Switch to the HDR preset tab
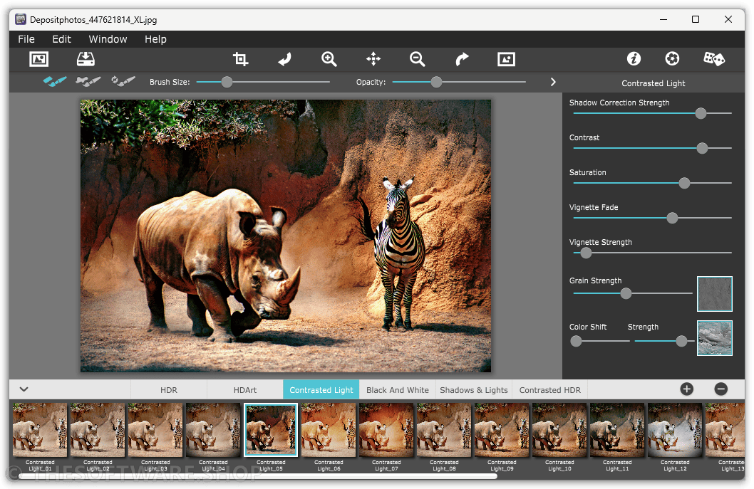754x489 pixels. (x=169, y=389)
